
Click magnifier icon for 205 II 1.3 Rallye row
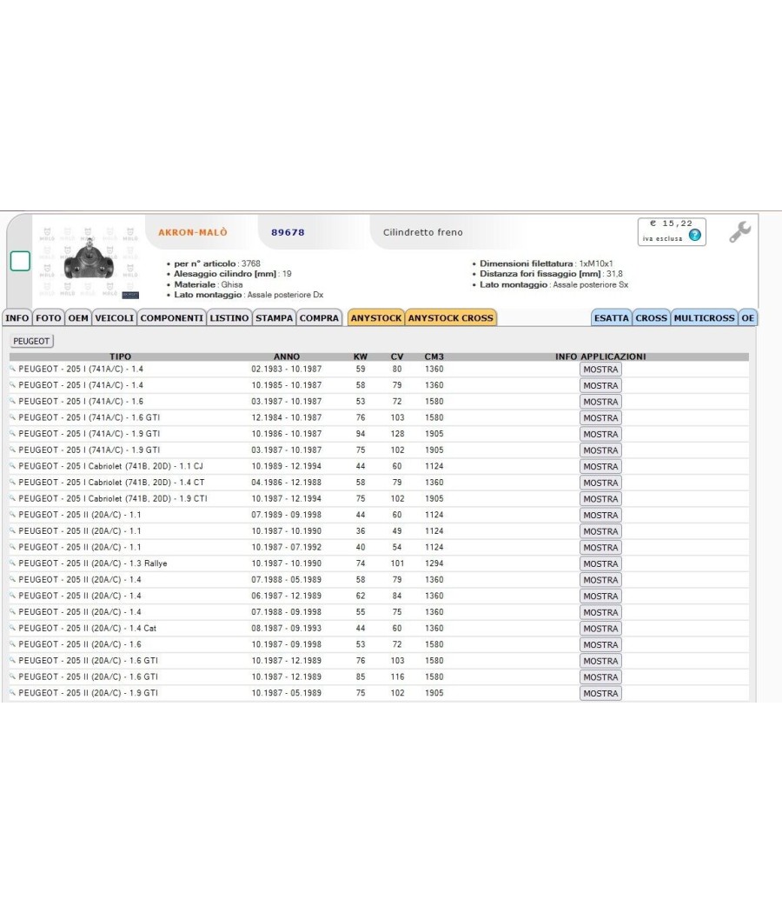click(x=12, y=563)
